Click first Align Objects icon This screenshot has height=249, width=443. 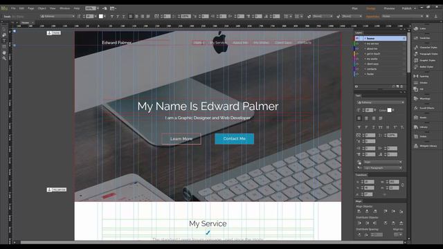(359, 212)
